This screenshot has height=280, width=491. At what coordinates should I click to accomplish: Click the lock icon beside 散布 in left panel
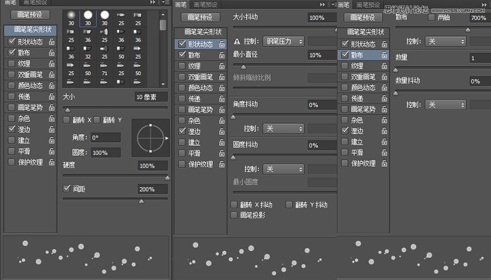(x=52, y=53)
